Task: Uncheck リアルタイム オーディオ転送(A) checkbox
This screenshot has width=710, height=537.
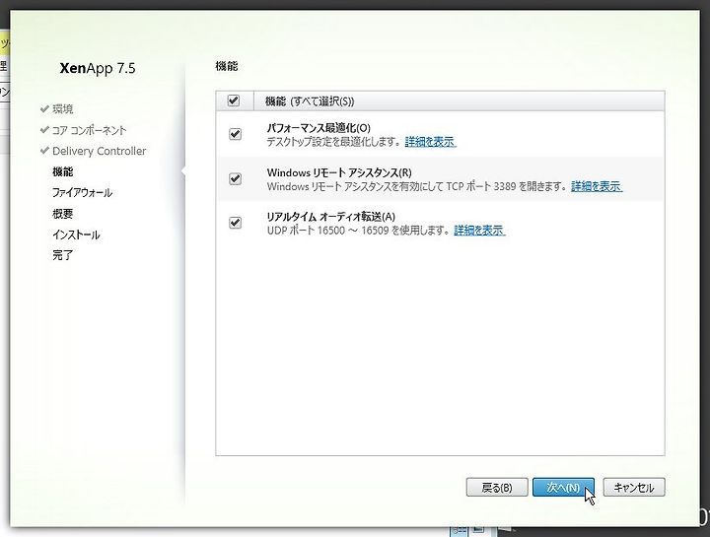Action: point(235,223)
